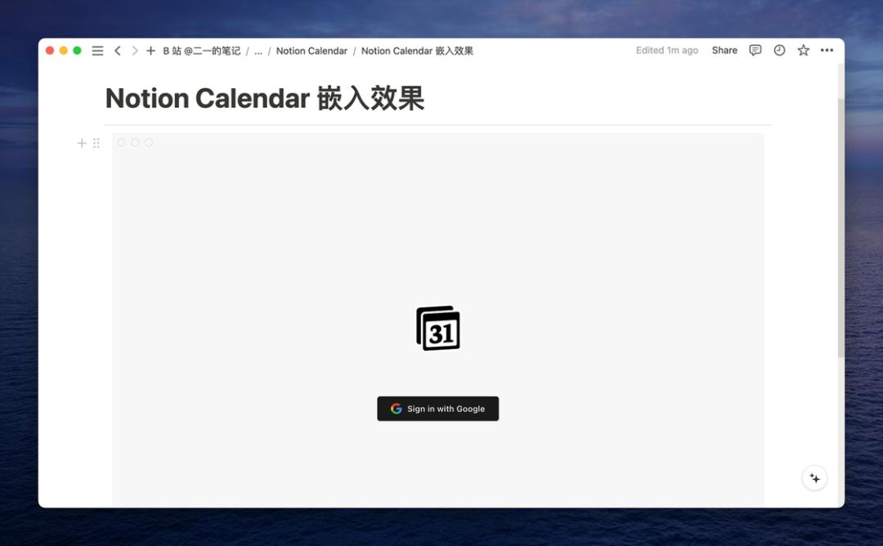Open the three-dot page options menu
This screenshot has height=546, width=883.
point(827,50)
